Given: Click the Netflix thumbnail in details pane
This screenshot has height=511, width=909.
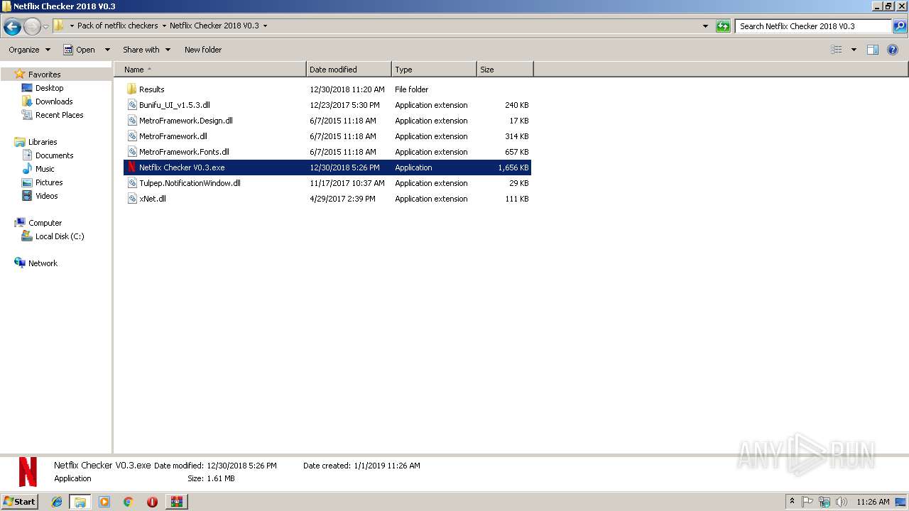Looking at the screenshot, I should pyautogui.click(x=28, y=472).
